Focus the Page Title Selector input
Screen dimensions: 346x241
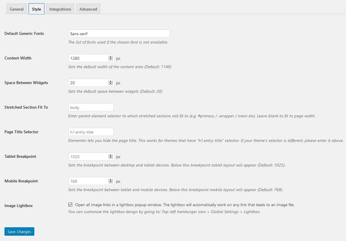91,132
